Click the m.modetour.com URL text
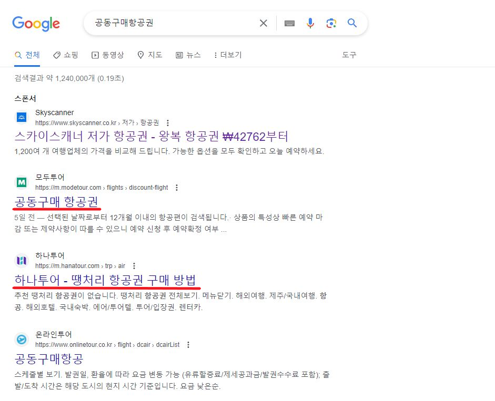Screen dimensions: 495x401 (102, 188)
